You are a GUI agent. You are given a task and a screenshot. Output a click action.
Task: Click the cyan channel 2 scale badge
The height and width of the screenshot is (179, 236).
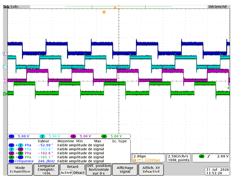click(42, 136)
